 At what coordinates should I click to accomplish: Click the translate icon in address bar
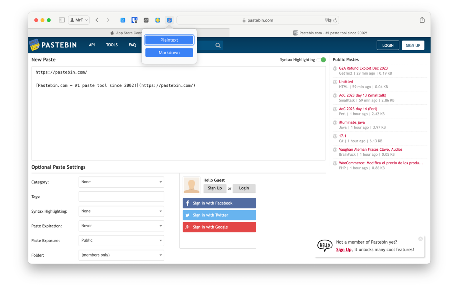coord(328,20)
